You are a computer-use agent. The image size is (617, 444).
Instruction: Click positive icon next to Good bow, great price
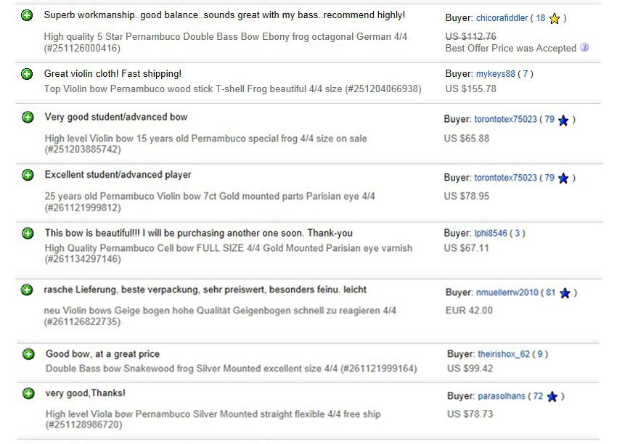[x=28, y=354]
